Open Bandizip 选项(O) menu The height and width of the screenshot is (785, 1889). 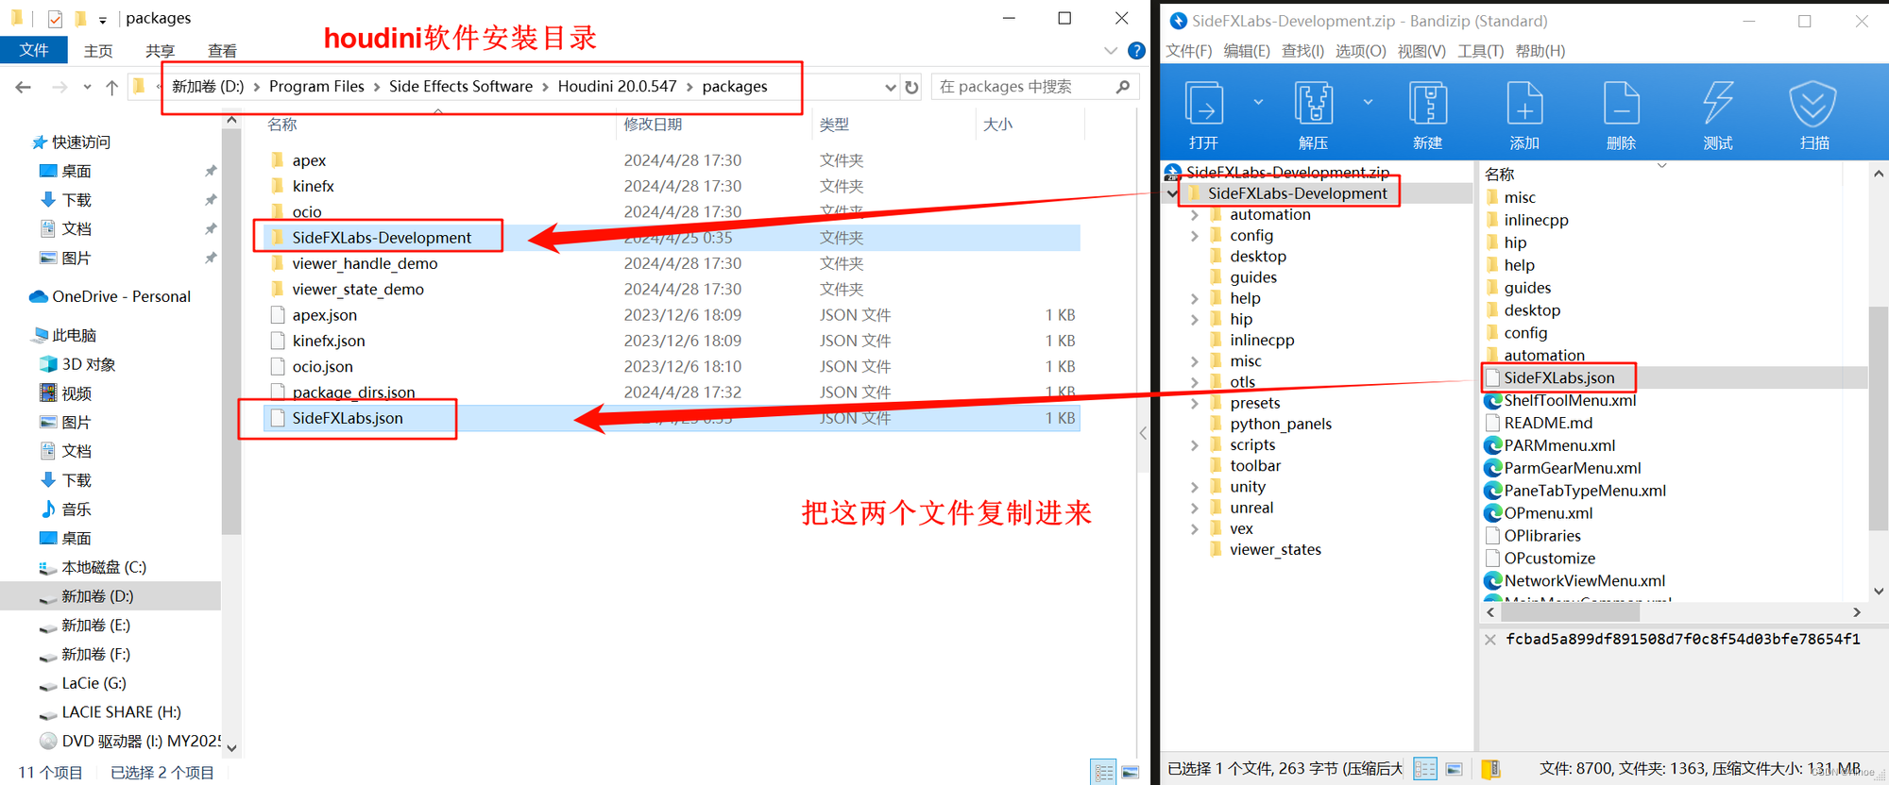[x=1361, y=51]
